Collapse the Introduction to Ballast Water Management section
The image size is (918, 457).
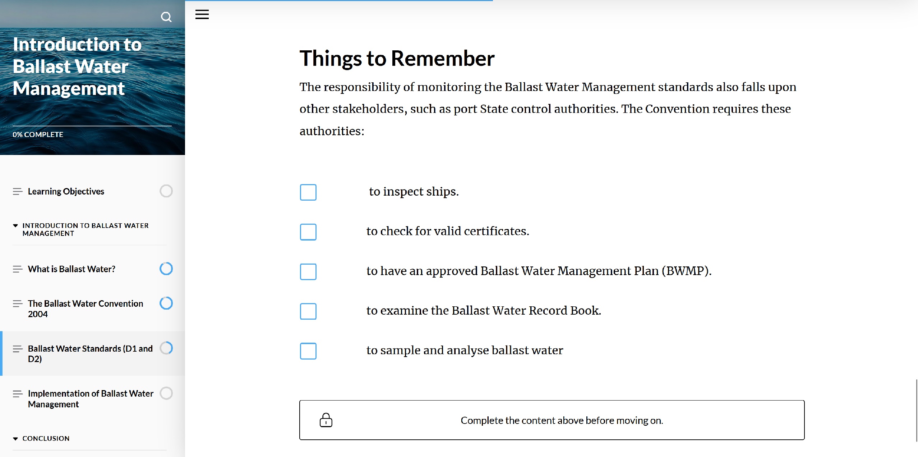[15, 226]
